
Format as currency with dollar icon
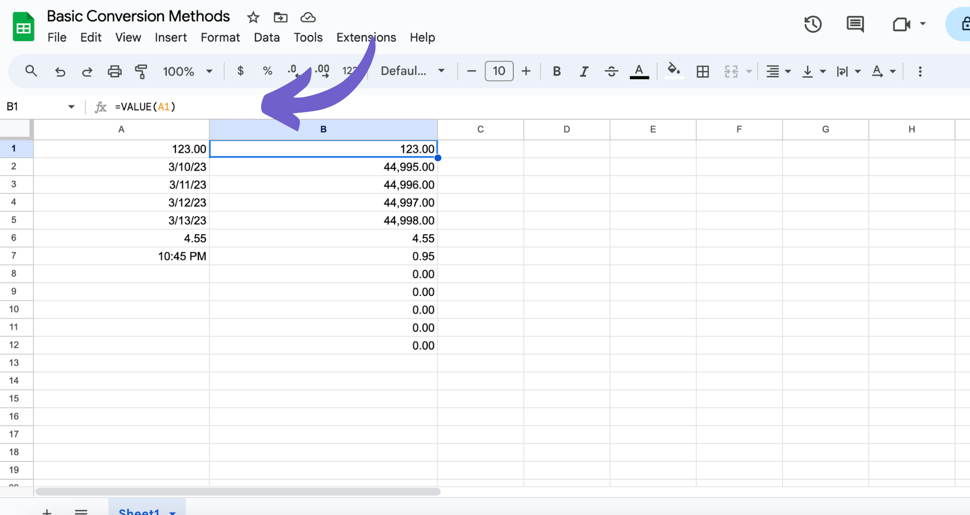pos(240,71)
